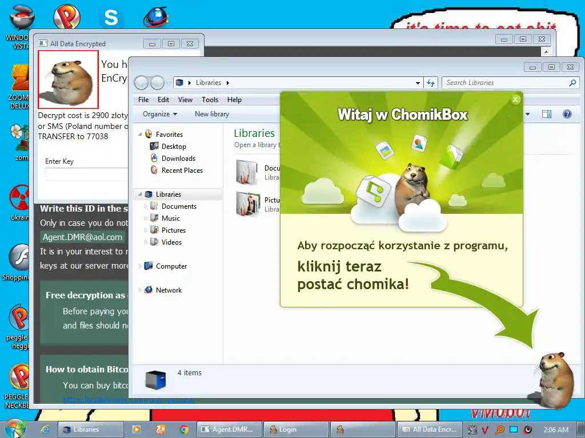The image size is (585, 438).
Task: Open the view options dropdown arrow in the toolbar
Action: coord(527,114)
